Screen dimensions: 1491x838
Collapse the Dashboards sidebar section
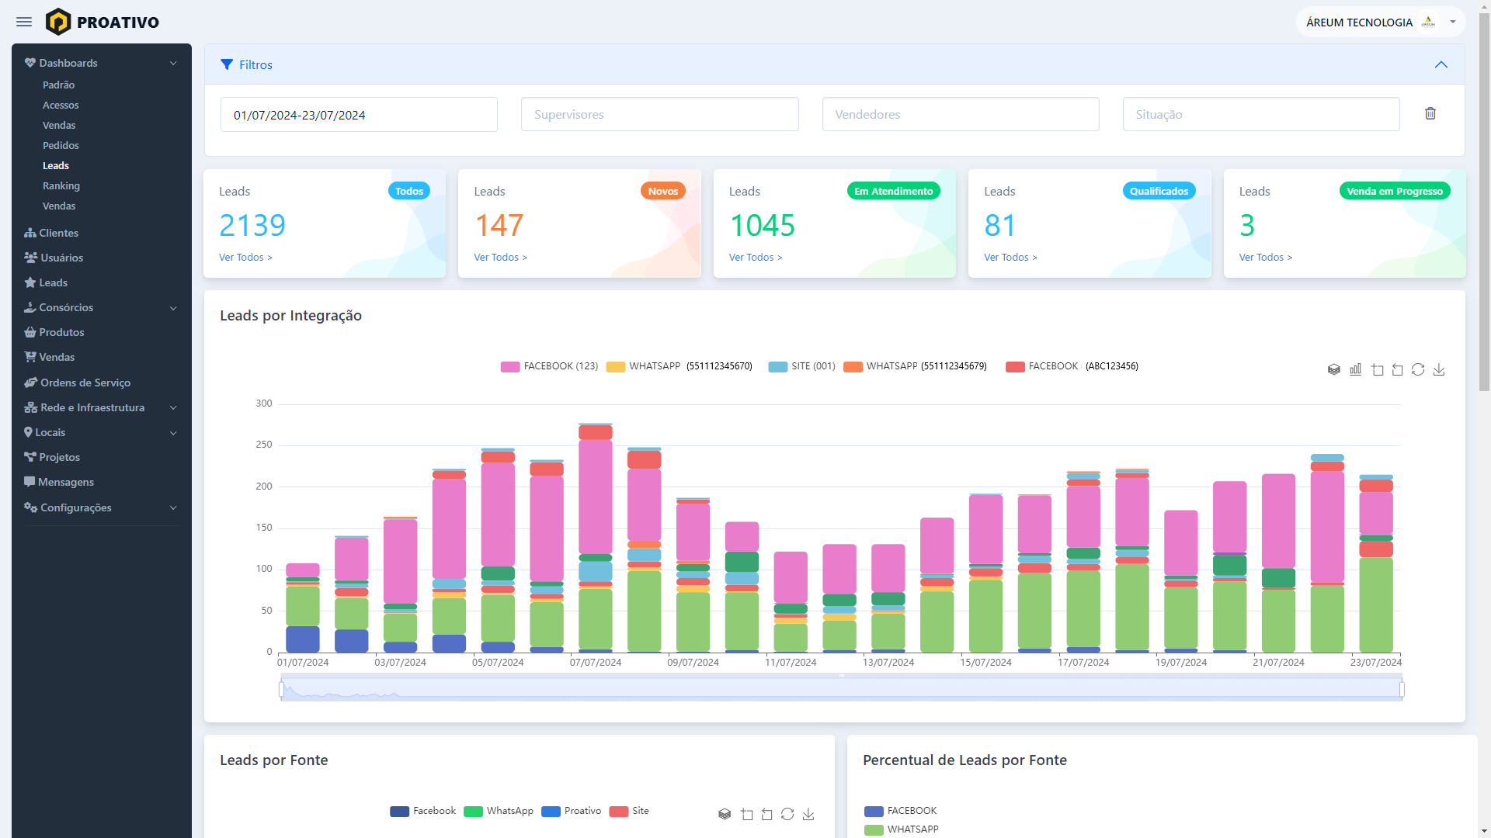102,63
